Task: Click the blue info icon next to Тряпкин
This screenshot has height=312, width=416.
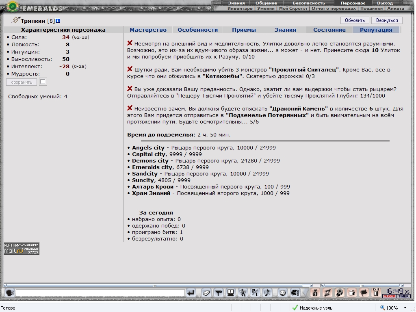Action: point(58,20)
